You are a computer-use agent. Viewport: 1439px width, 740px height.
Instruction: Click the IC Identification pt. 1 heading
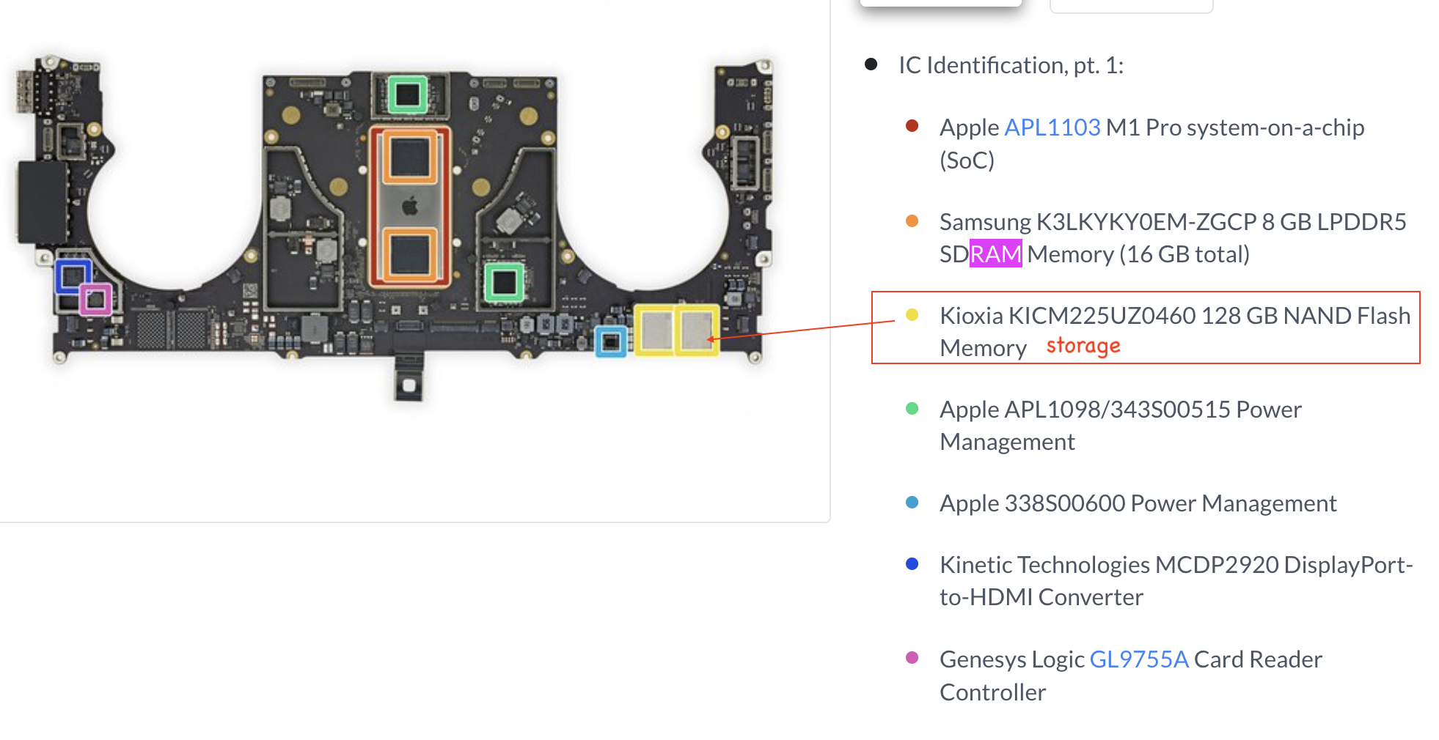click(1011, 65)
